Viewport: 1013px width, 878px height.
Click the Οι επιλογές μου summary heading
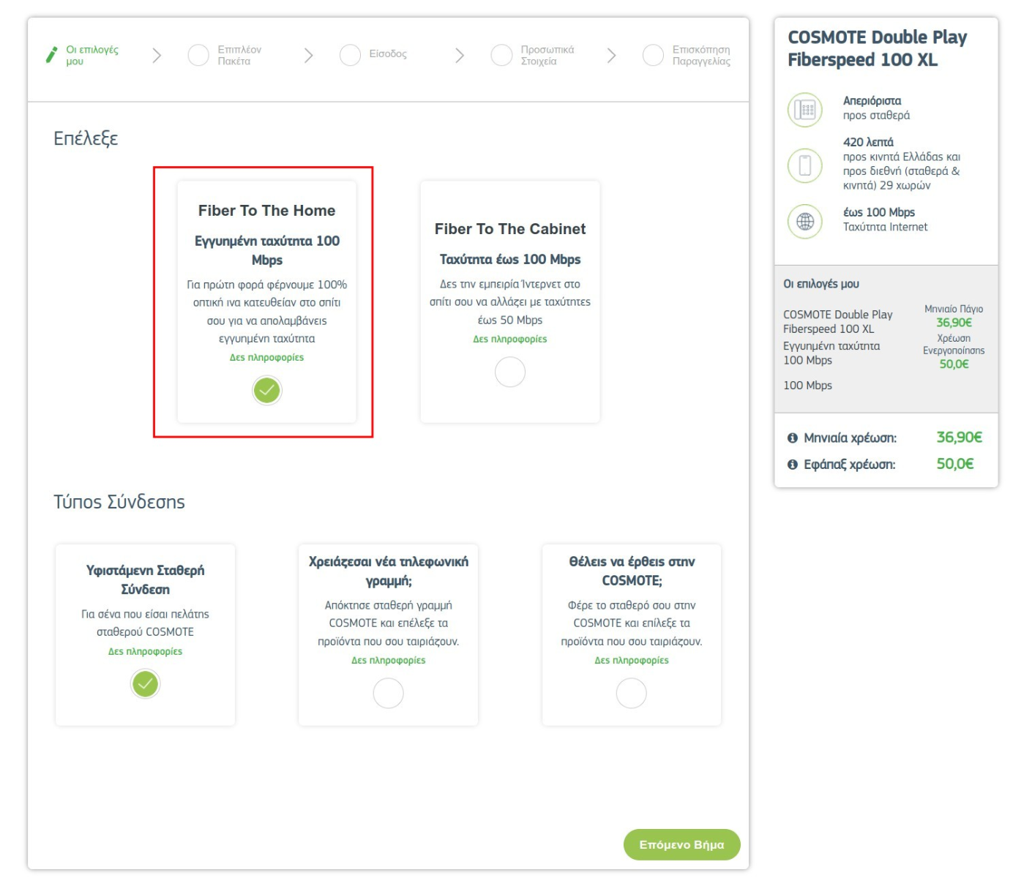coord(821,284)
